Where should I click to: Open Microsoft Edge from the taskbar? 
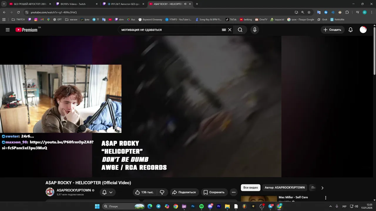coord(150,206)
